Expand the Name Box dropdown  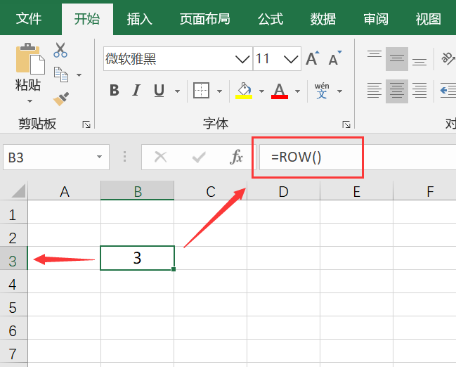click(x=100, y=157)
